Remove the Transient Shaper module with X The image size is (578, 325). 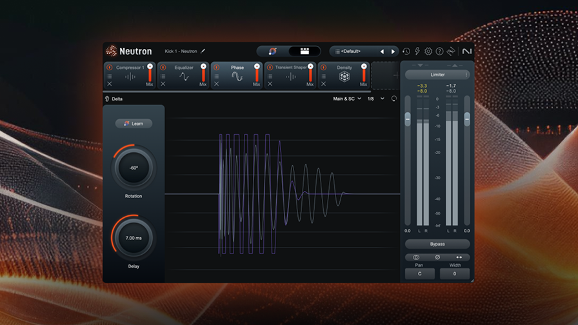(270, 84)
